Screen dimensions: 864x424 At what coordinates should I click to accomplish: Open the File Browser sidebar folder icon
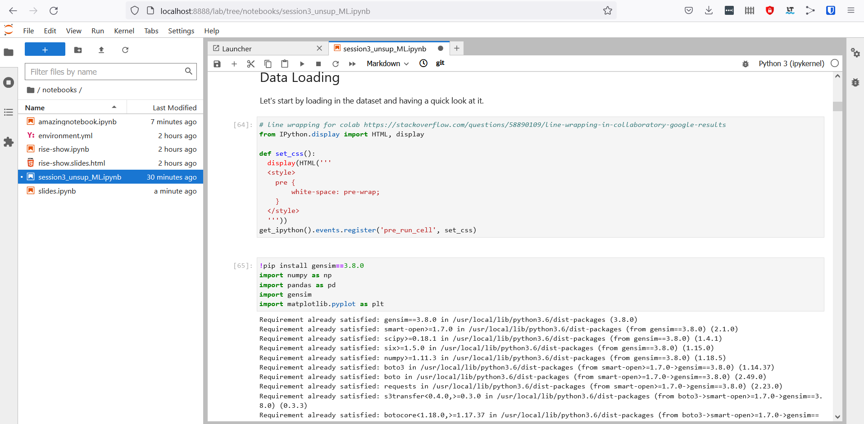coord(9,52)
